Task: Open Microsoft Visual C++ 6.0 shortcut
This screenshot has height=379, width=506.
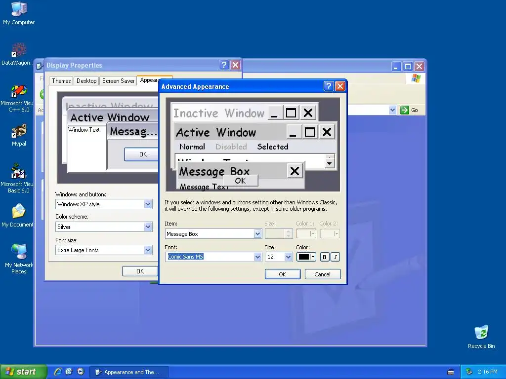Action: point(18,98)
